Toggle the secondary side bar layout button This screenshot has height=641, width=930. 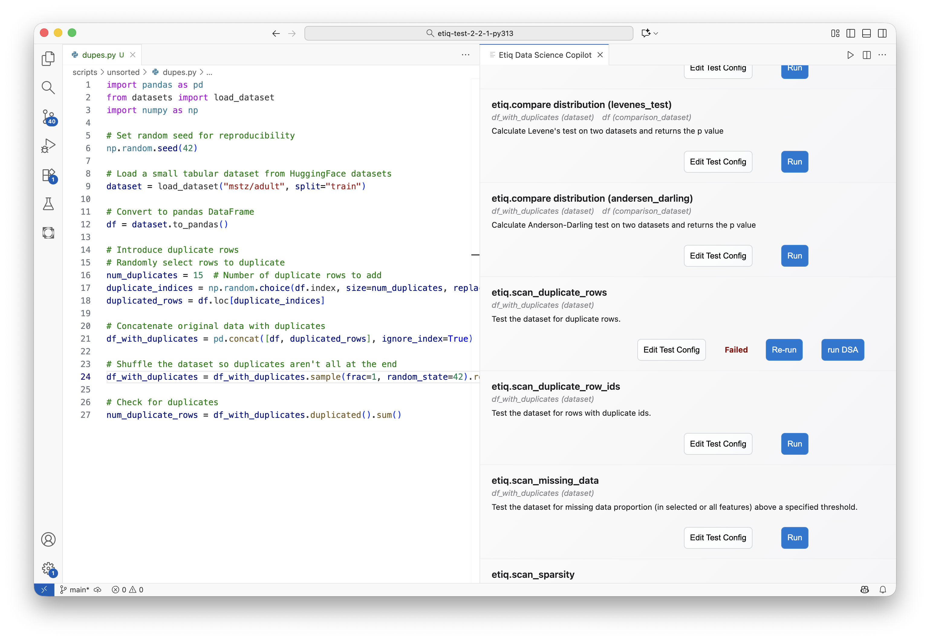[882, 33]
